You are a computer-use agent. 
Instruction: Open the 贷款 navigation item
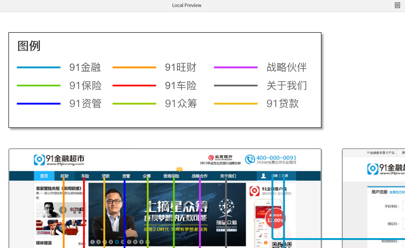tap(106, 176)
